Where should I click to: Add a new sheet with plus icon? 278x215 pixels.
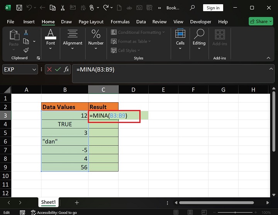point(77,202)
